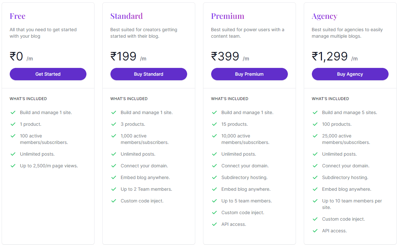Click the ₹1,299 price text

pyautogui.click(x=330, y=57)
